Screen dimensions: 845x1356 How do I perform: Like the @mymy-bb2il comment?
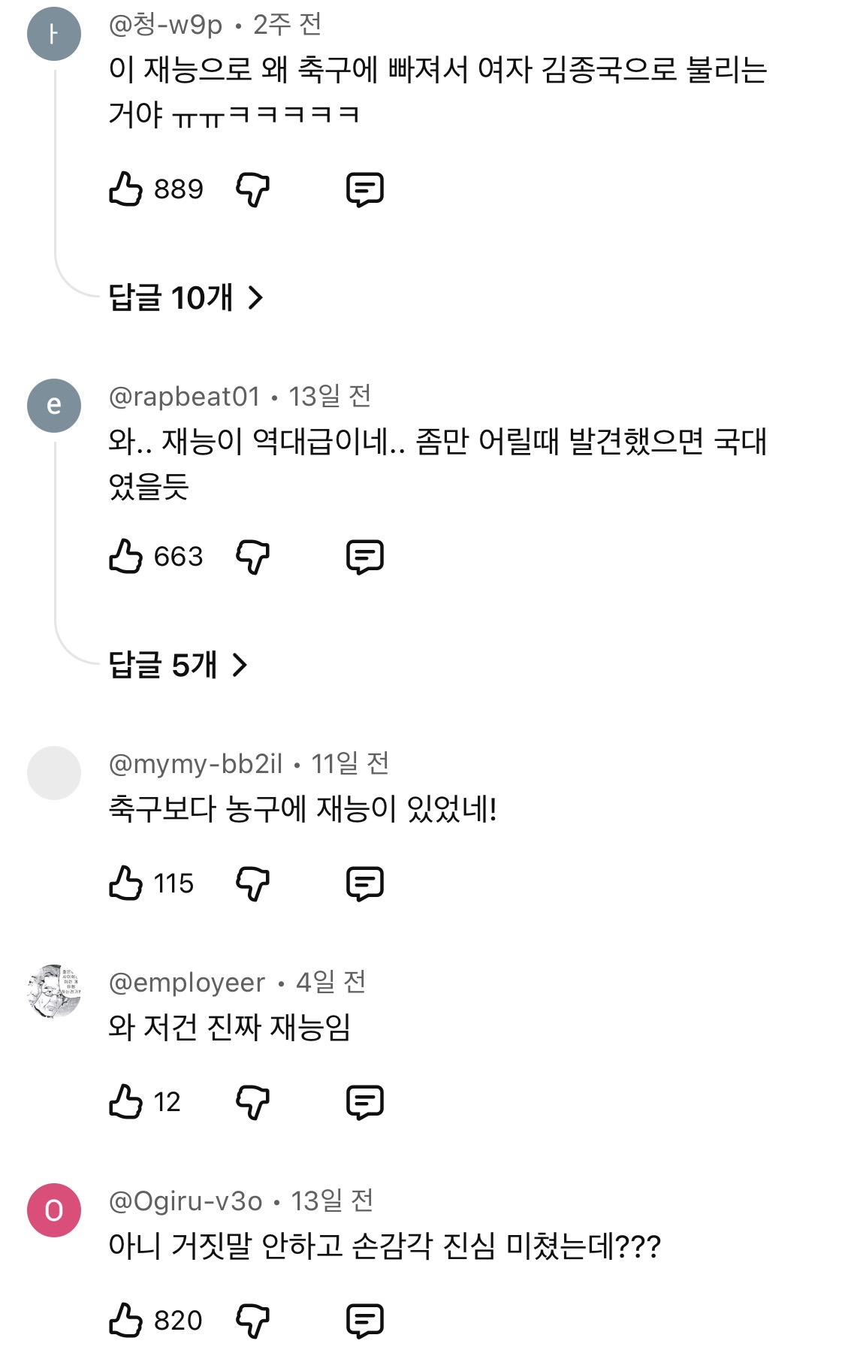click(x=125, y=883)
